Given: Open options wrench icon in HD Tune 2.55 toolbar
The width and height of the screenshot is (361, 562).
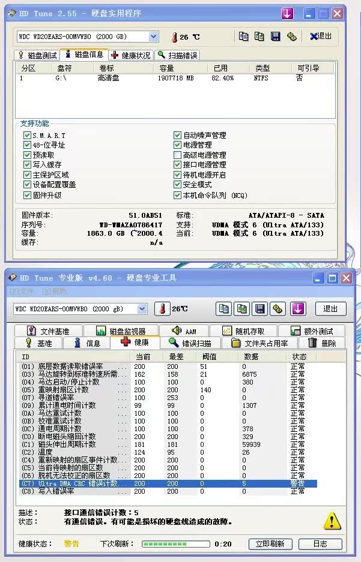Looking at the screenshot, I should (291, 36).
